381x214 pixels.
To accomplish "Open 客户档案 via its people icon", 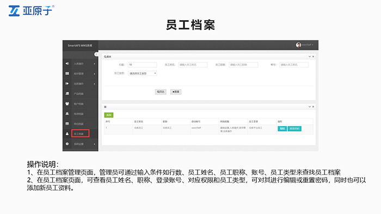I will [67, 104].
